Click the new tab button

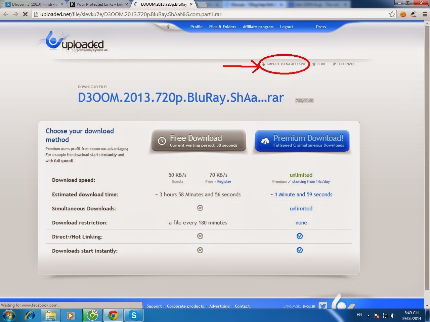202,4
